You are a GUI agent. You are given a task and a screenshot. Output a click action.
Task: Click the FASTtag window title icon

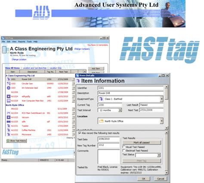[x=3, y=38]
